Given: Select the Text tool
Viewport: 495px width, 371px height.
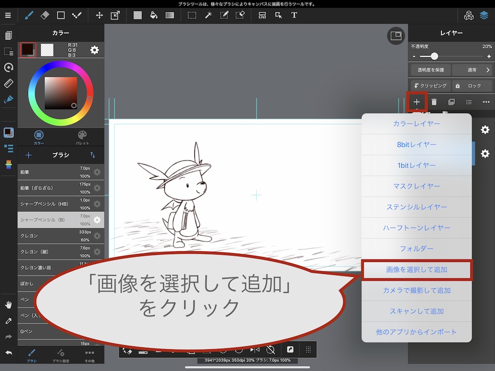Looking at the screenshot, I should pos(294,15).
